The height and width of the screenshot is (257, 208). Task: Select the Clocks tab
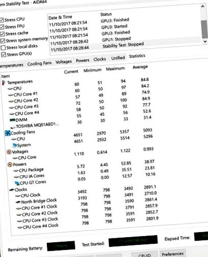pyautogui.click(x=99, y=59)
